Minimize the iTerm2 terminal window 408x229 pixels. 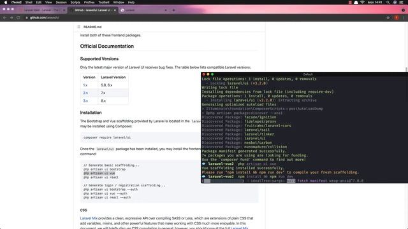point(208,74)
